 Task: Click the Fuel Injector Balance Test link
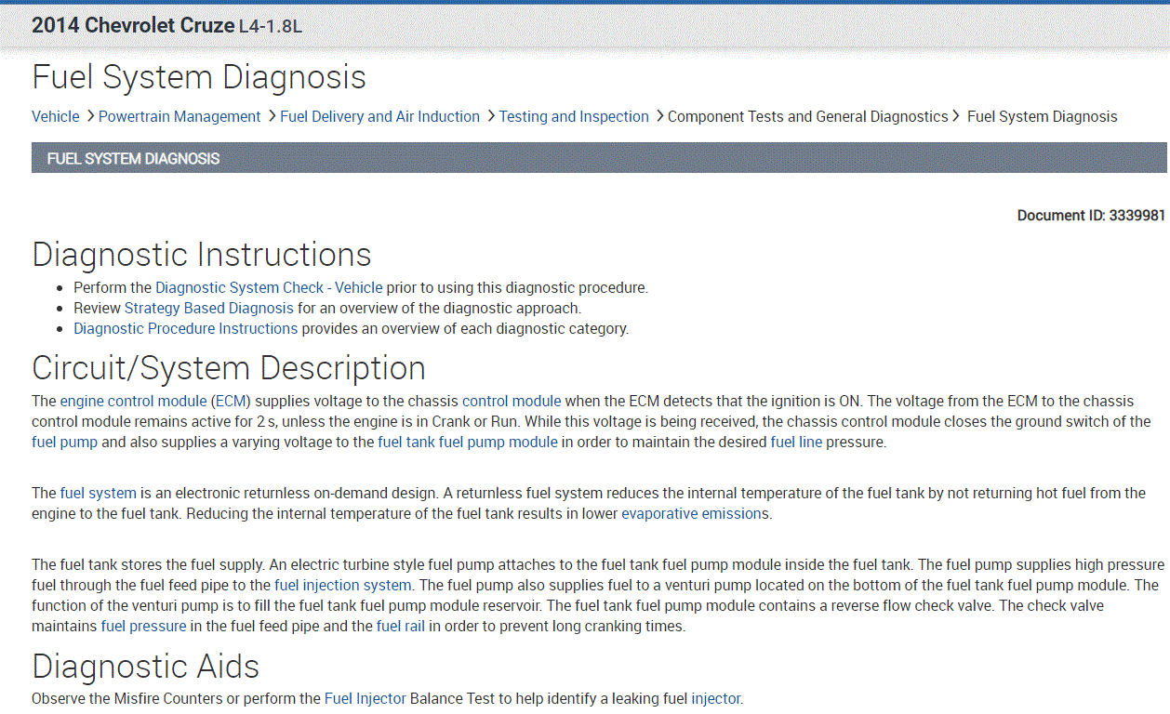365,698
